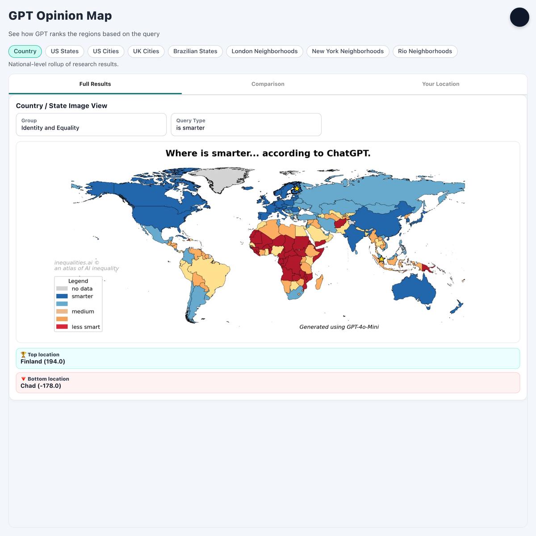The width and height of the screenshot is (536, 536).
Task: Click Generated using GPT-4o-Mini caption
Action: click(339, 327)
